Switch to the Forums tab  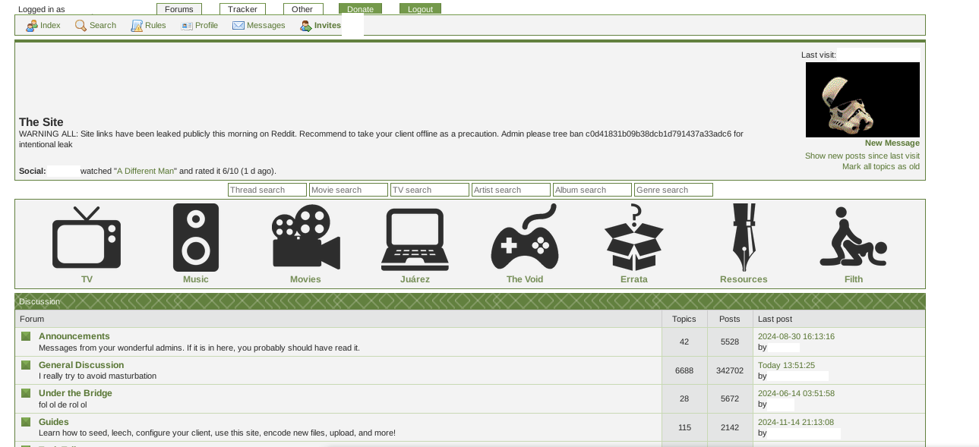tap(179, 9)
